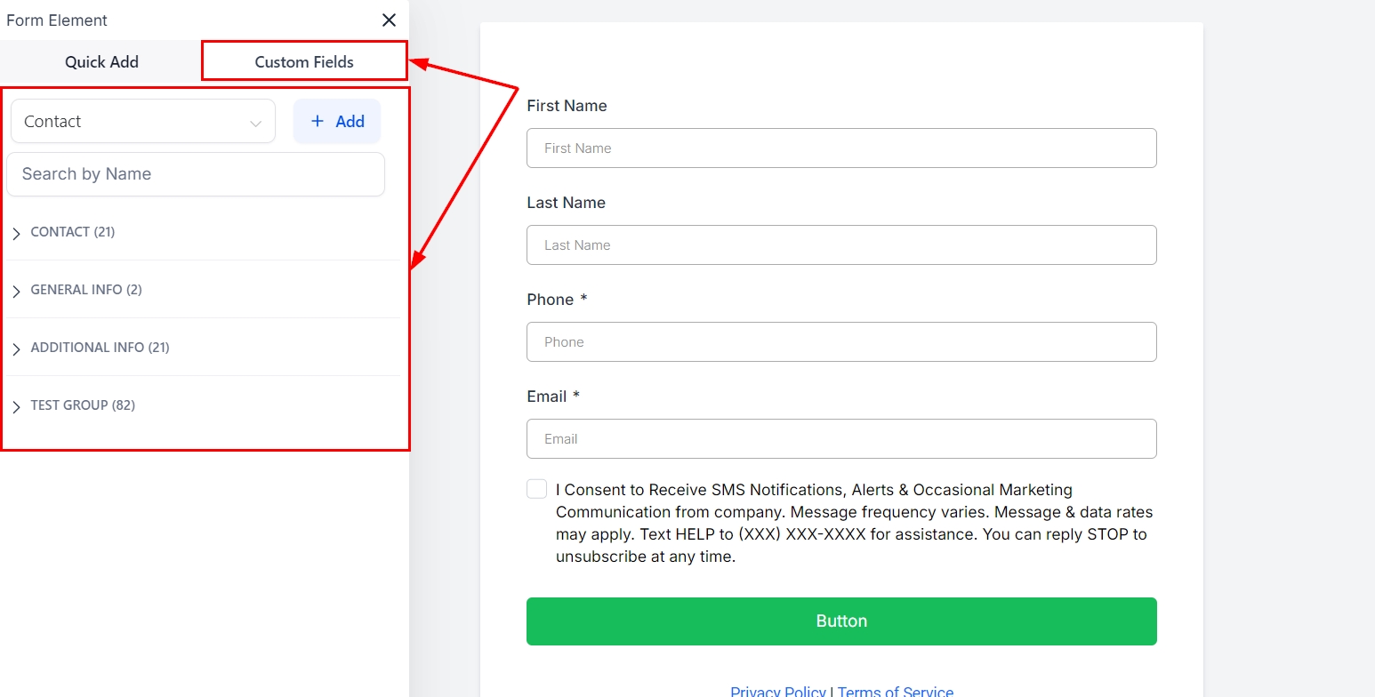Open the Terms of Service link
Image resolution: width=1375 pixels, height=697 pixels.
pyautogui.click(x=896, y=691)
